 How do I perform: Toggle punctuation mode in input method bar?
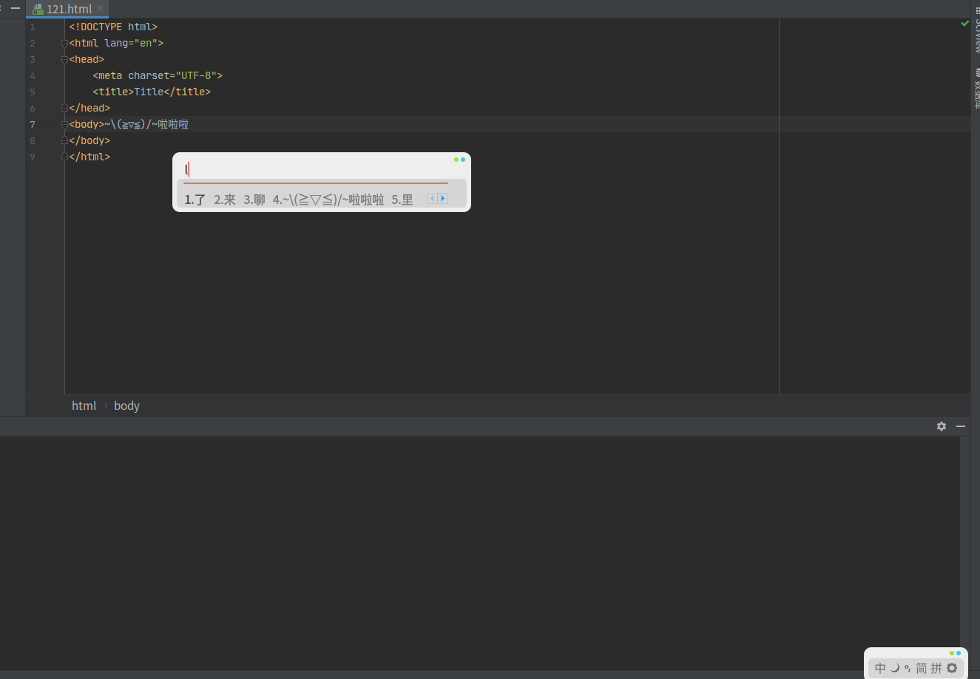(x=908, y=668)
